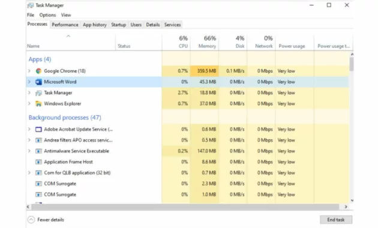Click the Apps (4) group heading
The width and height of the screenshot is (378, 228).
pos(40,59)
